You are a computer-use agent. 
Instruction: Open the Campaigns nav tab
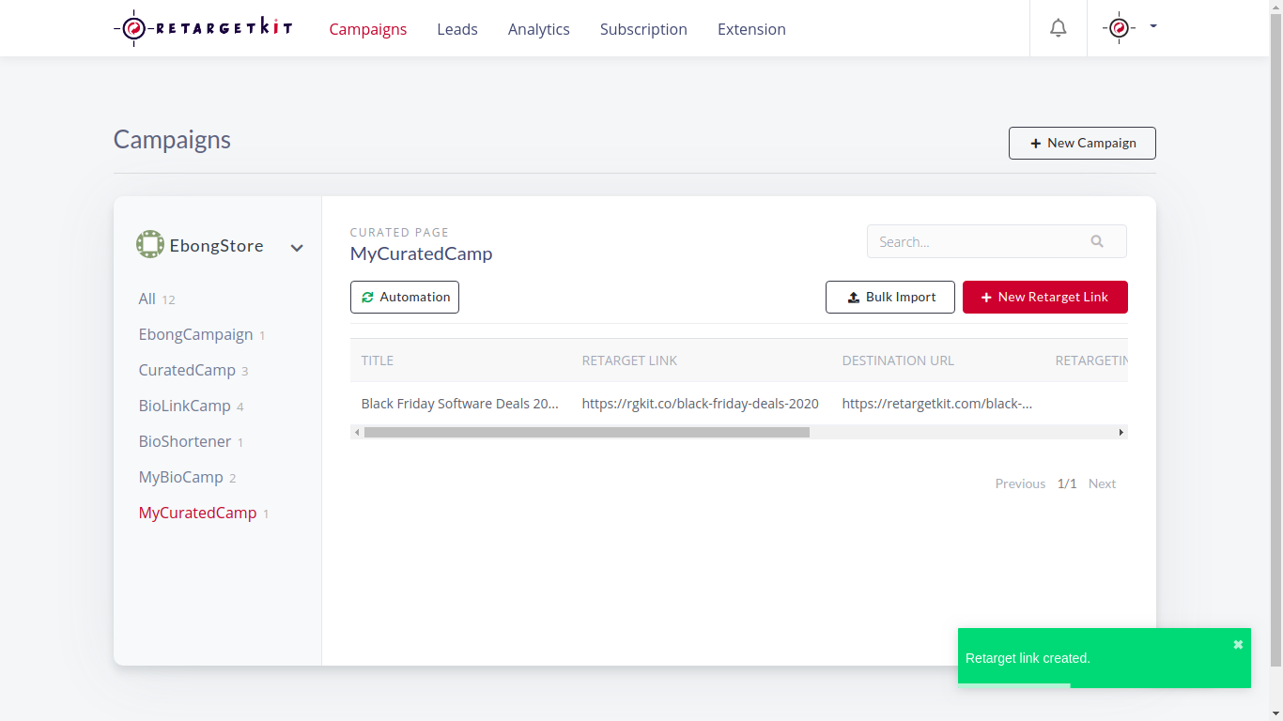[368, 29]
